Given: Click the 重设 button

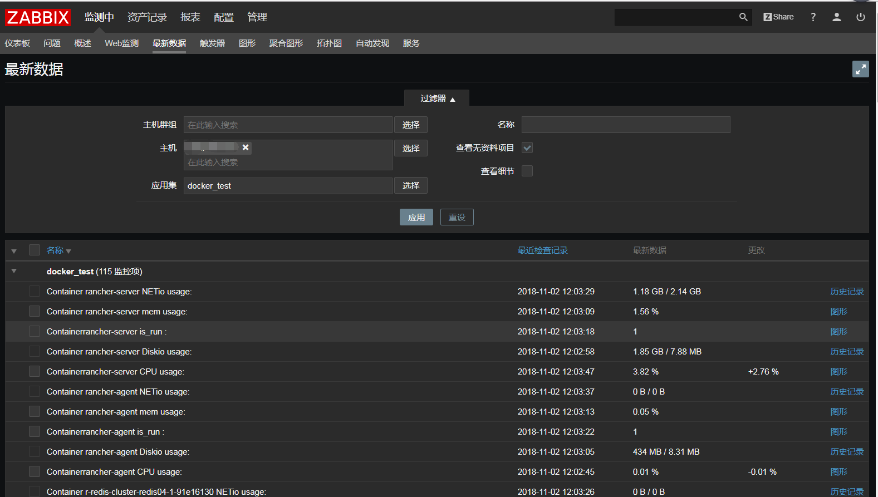Looking at the screenshot, I should click(457, 217).
